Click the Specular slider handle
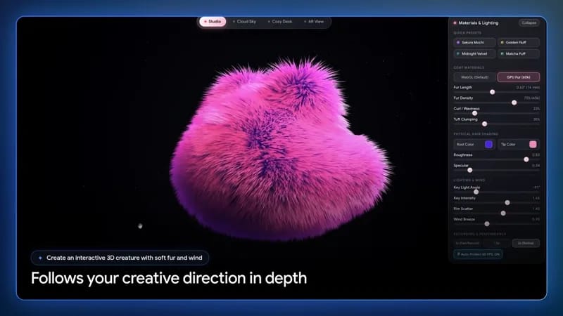 [470, 170]
